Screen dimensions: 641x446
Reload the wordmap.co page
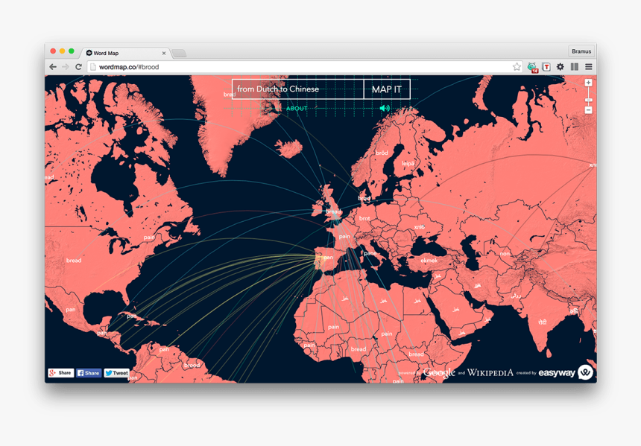78,67
